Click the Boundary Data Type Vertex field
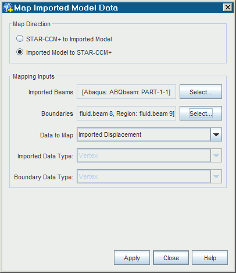The width and height of the screenshot is (236, 273). (x=144, y=176)
